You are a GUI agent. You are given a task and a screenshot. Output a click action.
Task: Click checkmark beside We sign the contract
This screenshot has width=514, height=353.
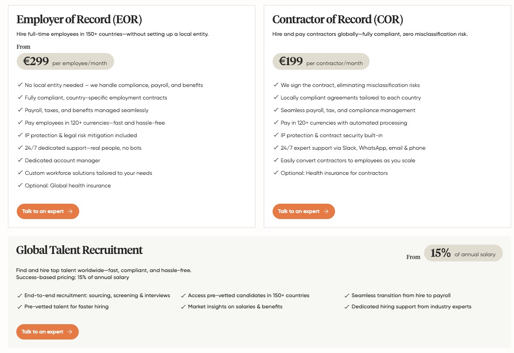pos(276,85)
